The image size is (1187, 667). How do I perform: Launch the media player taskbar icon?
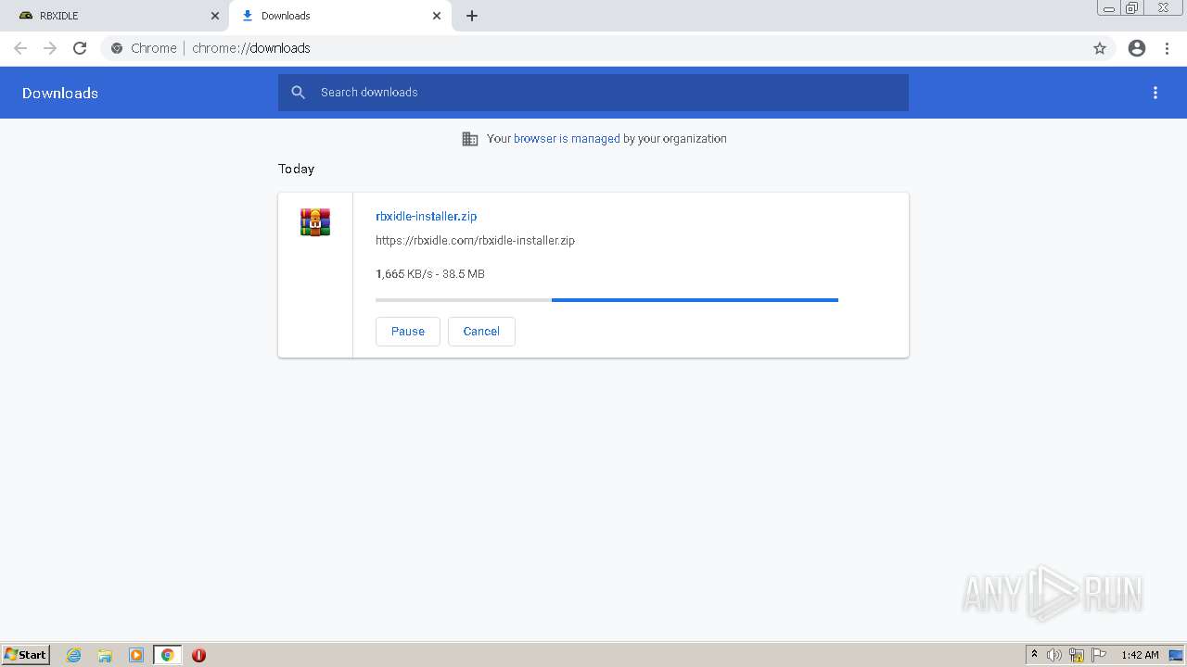click(x=136, y=655)
